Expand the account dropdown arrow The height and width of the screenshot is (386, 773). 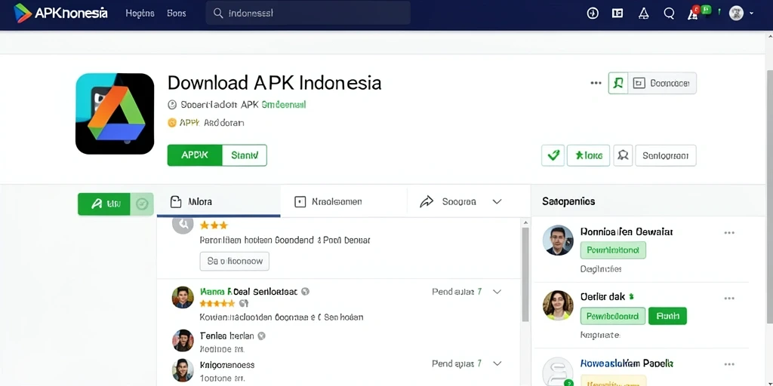(x=752, y=14)
